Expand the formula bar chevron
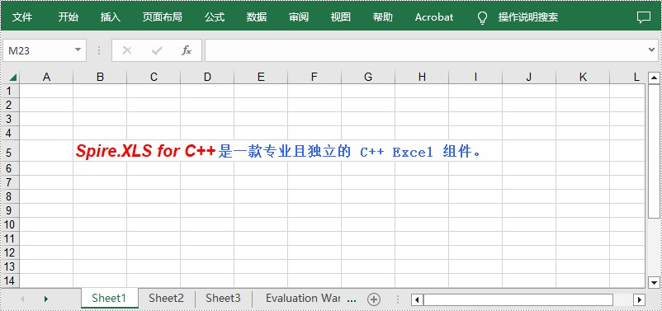This screenshot has height=311, width=662. 651,49
